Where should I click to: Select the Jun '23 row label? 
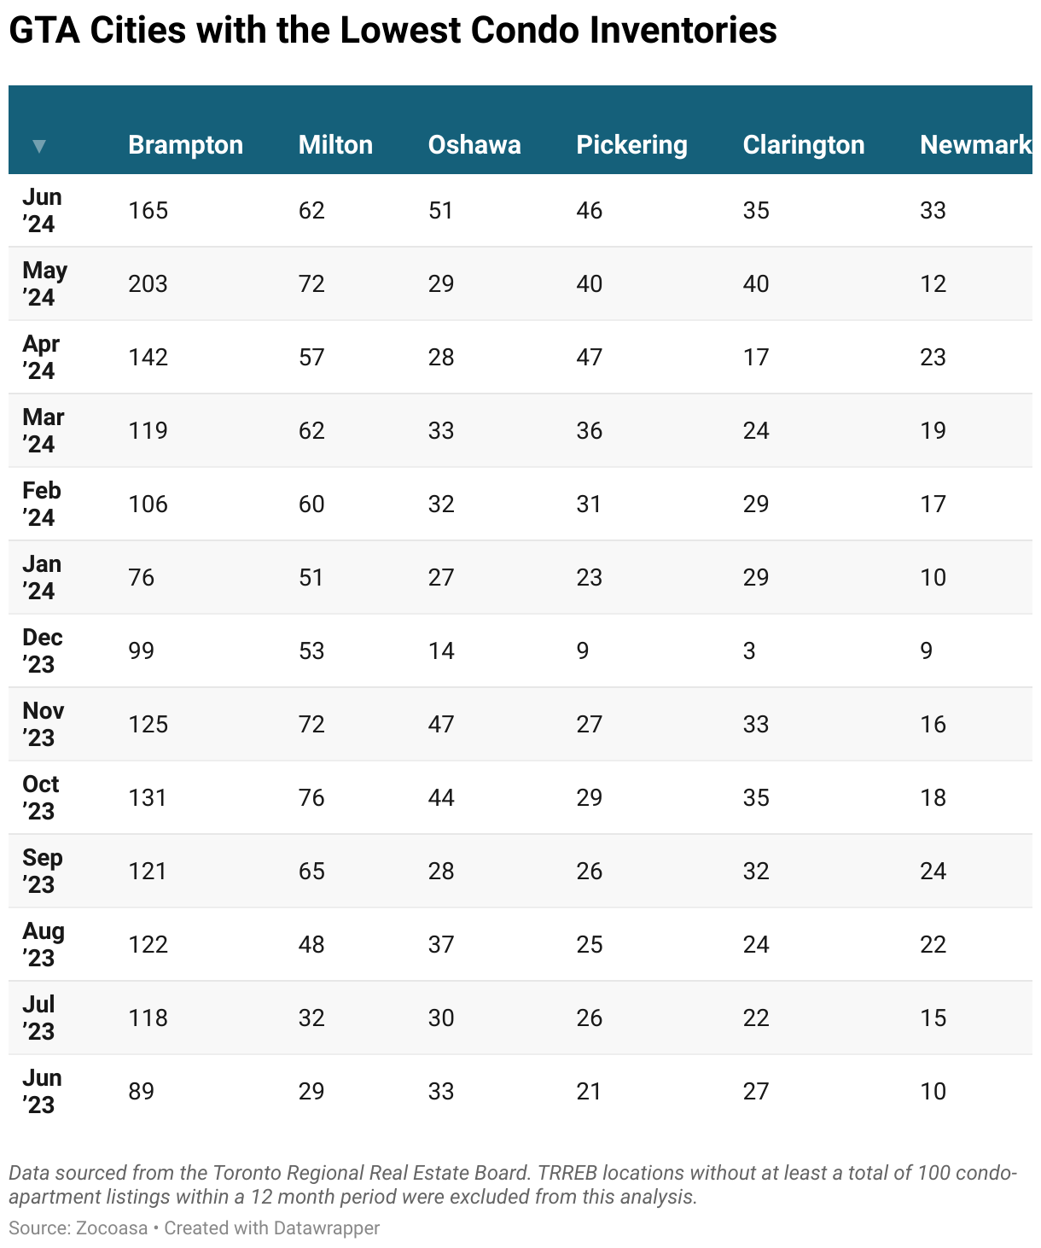click(42, 1091)
